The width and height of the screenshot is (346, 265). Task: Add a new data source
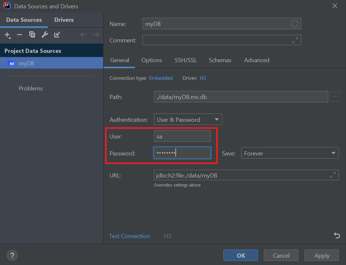point(6,35)
